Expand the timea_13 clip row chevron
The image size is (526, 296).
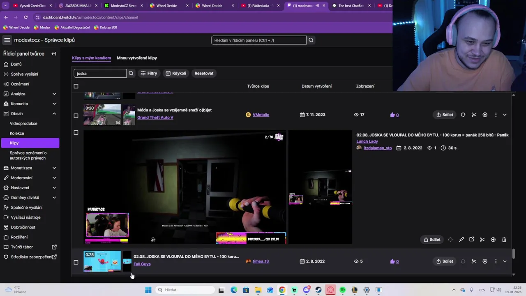(x=505, y=261)
